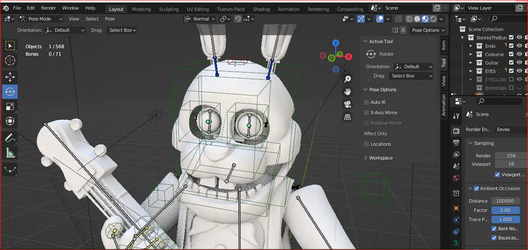Click the new scene copy icon
This screenshot has height=250, width=528.
436,8
